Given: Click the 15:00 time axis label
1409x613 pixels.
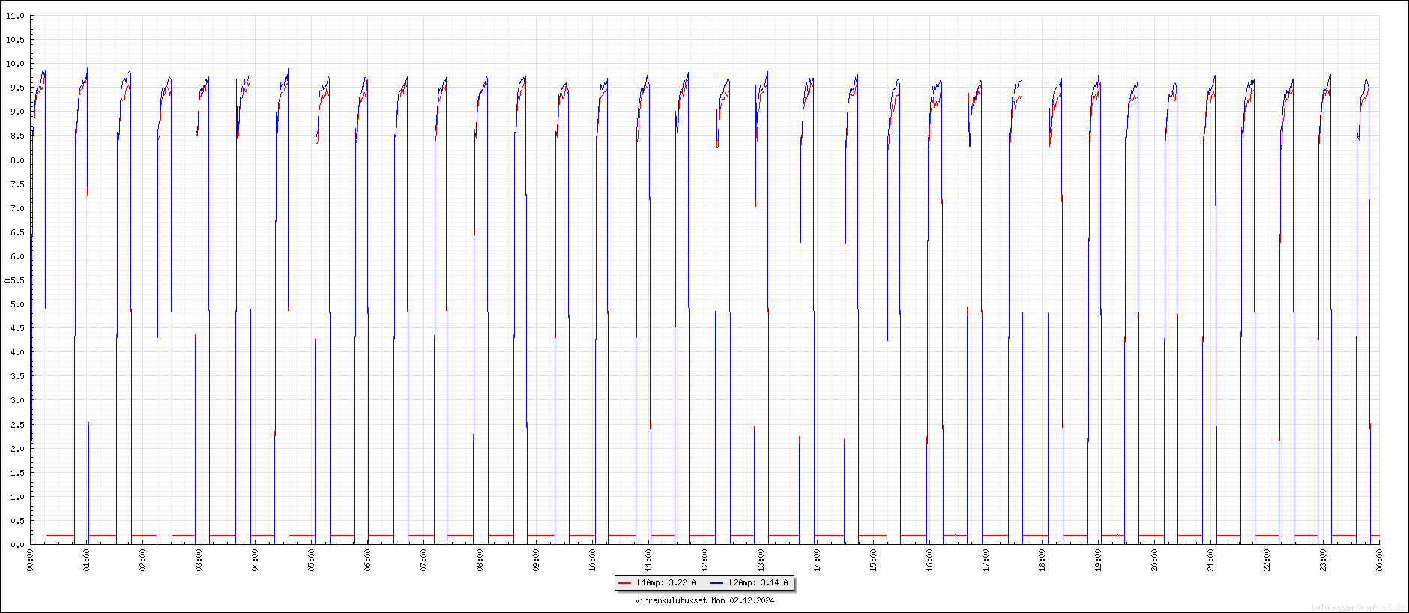Looking at the screenshot, I should (x=874, y=561).
